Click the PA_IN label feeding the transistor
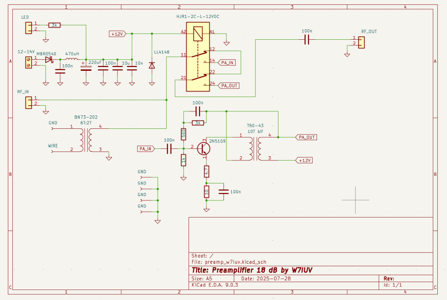The image size is (447, 300). [x=146, y=149]
